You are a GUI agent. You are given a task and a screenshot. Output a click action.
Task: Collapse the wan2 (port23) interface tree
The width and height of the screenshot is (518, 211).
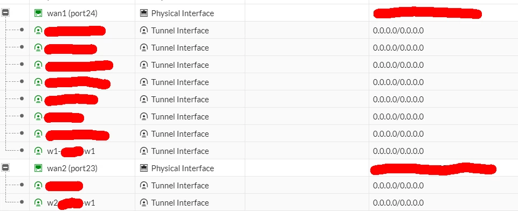pyautogui.click(x=5, y=168)
